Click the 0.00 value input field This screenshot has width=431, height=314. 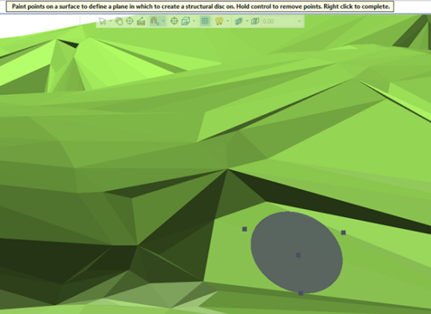click(x=278, y=21)
